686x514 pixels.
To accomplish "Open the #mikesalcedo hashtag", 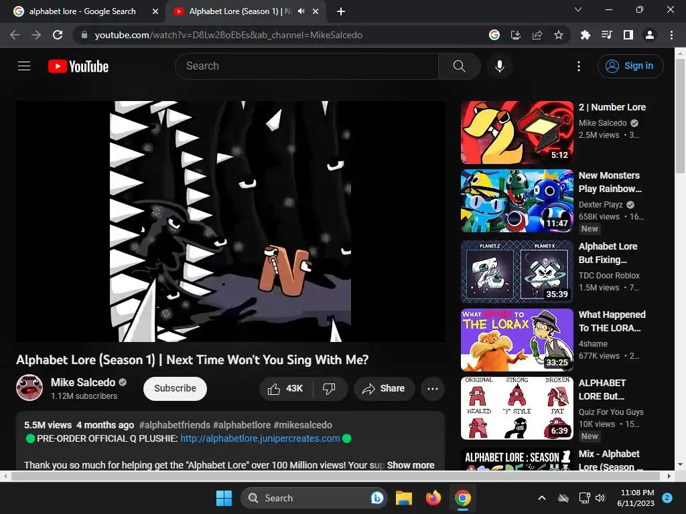I will 303,425.
